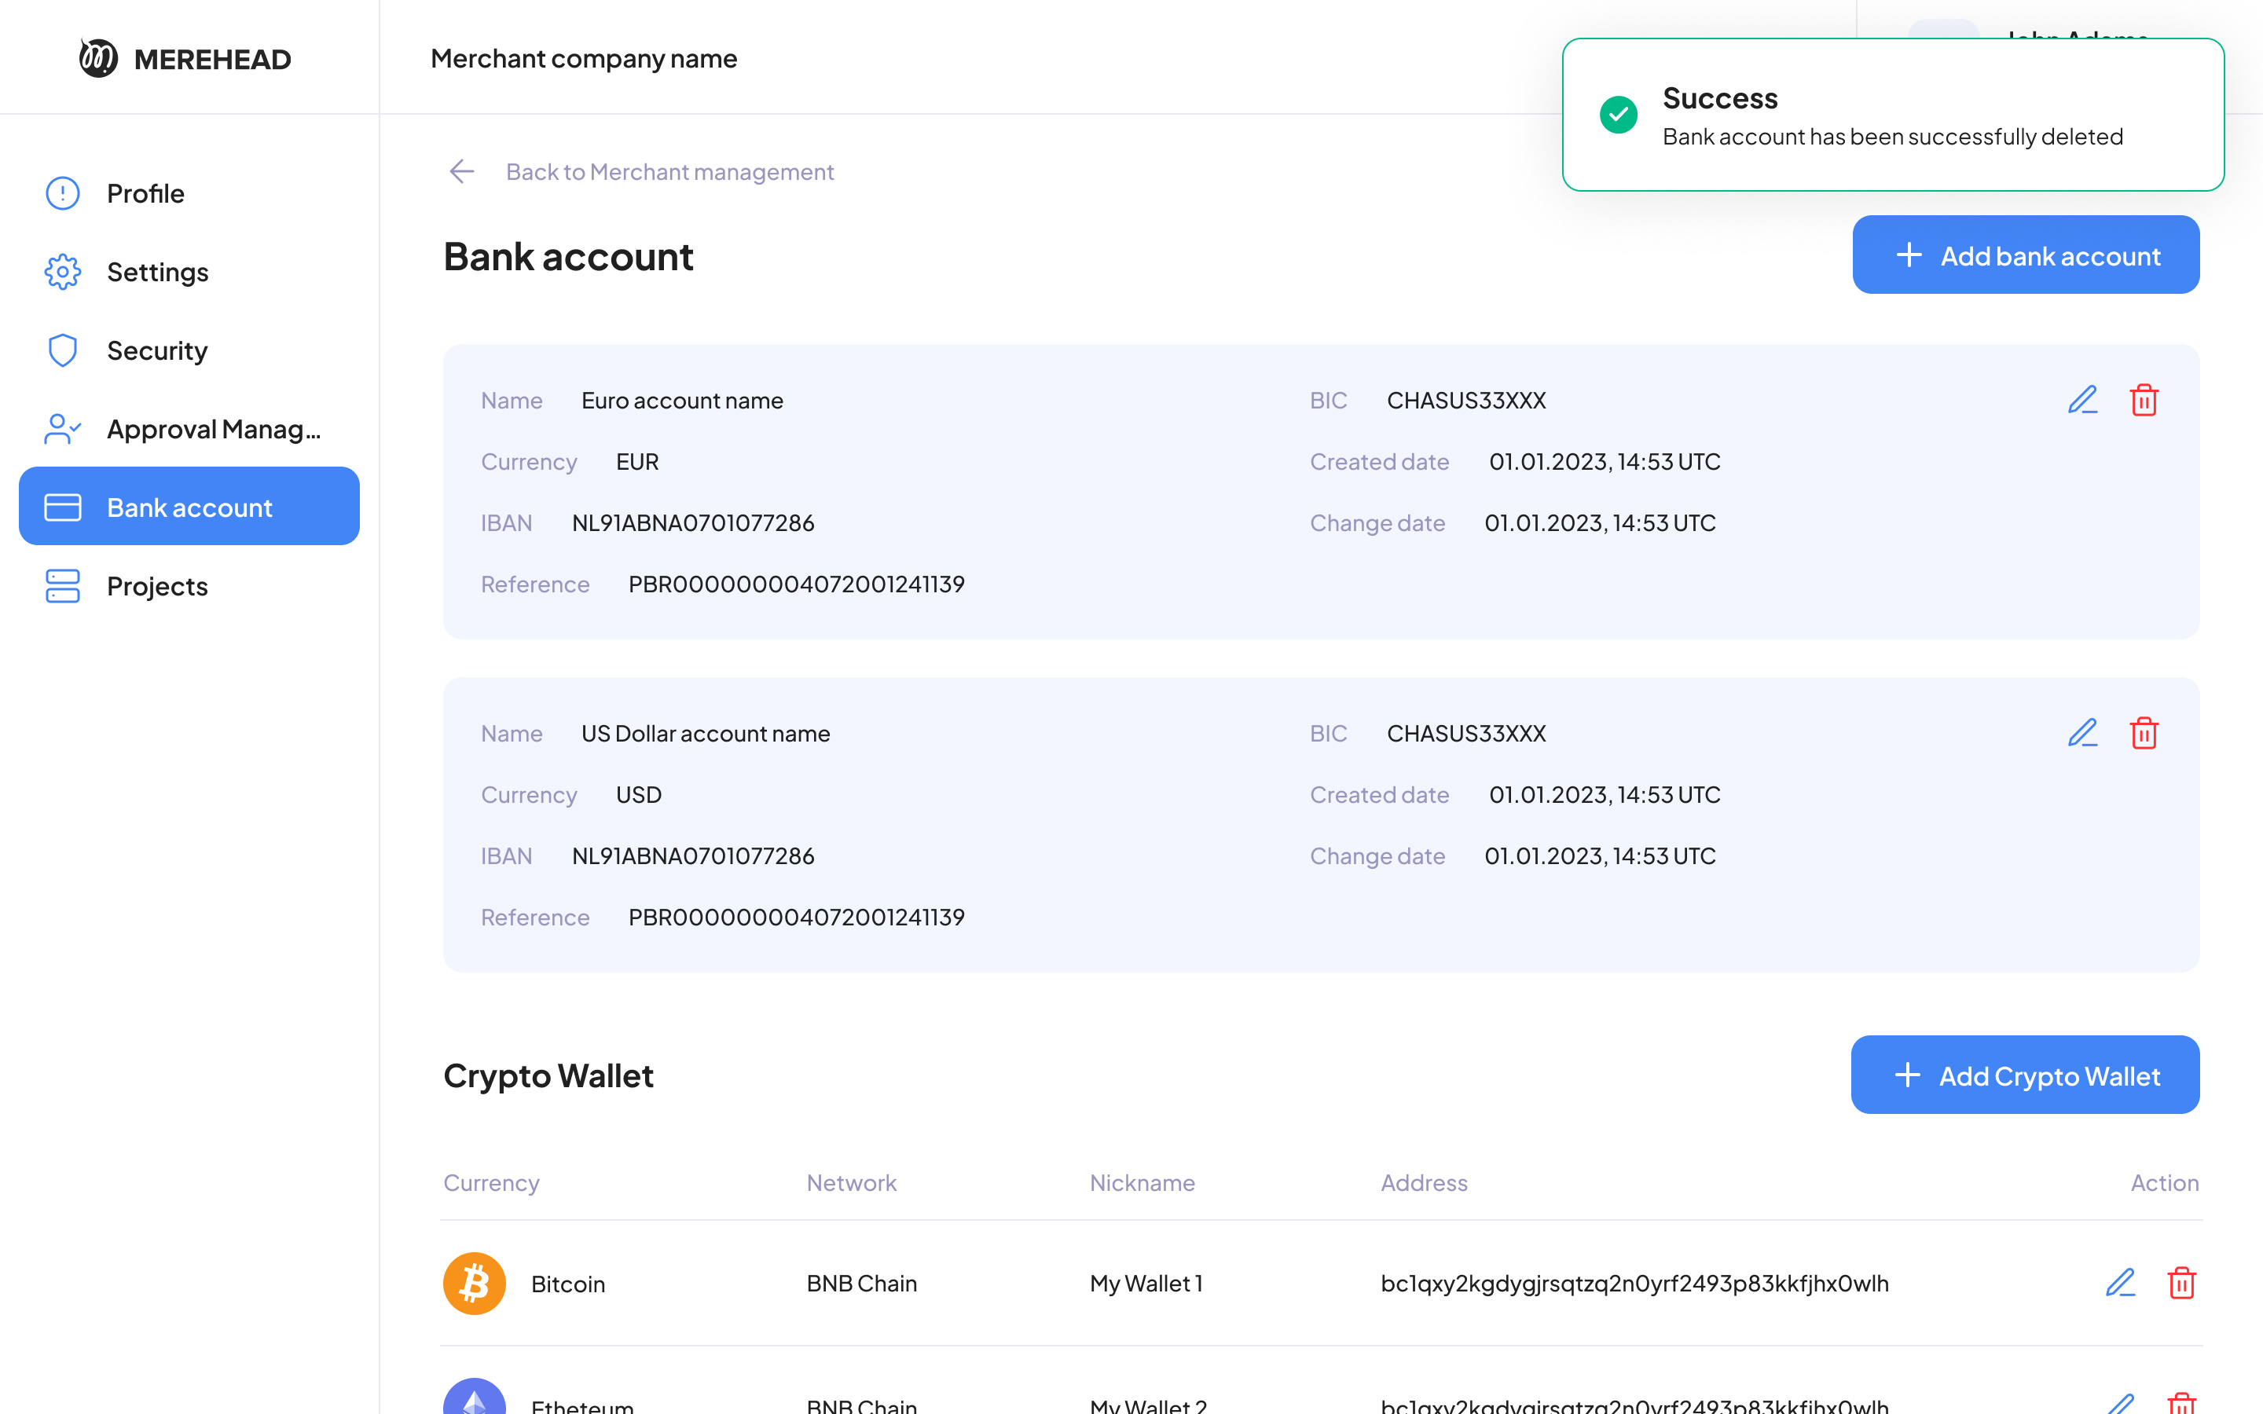Viewport: 2263px width, 1414px height.
Task: Edit the US Dollar account entry
Action: pyautogui.click(x=2082, y=733)
